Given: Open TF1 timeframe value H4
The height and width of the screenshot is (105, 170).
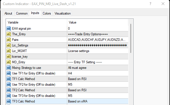Looking at the screenshot, I should point(98,73).
